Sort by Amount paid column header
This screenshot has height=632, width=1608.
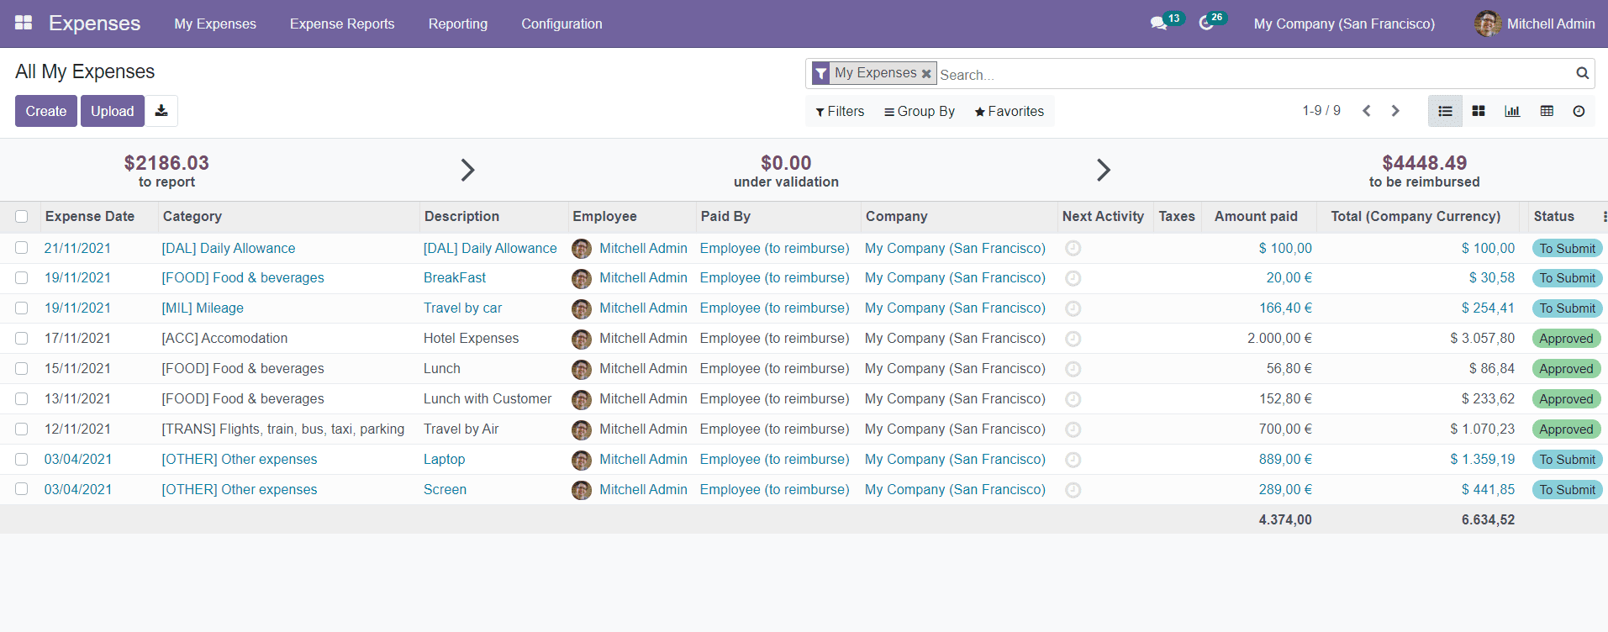[1256, 216]
